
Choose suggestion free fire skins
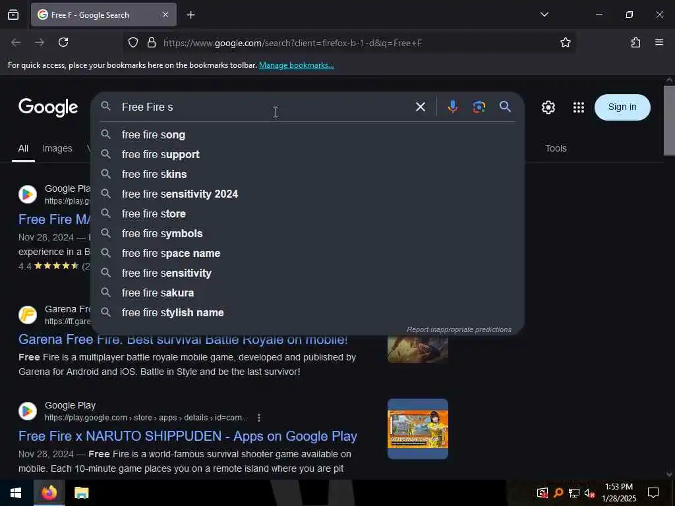point(307,174)
